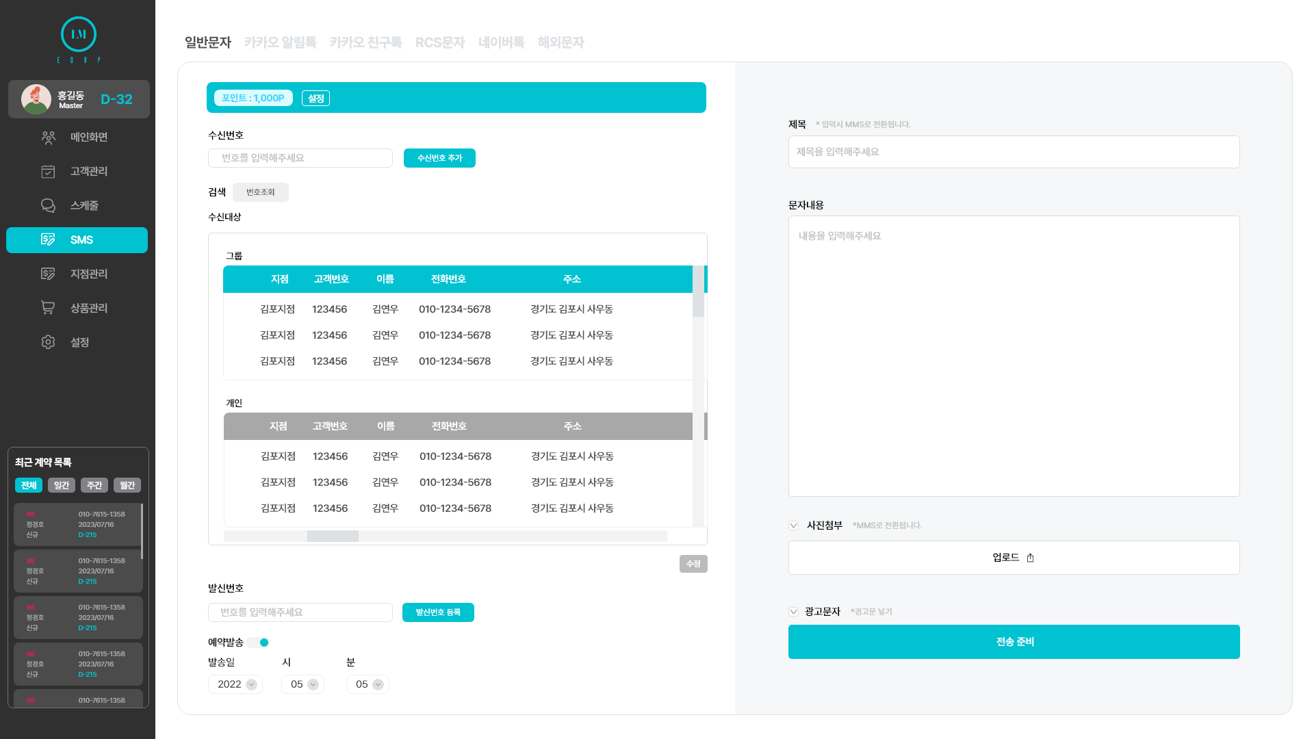Click the 발신번호 등록 button
This screenshot has height=739, width=1314.
[438, 612]
